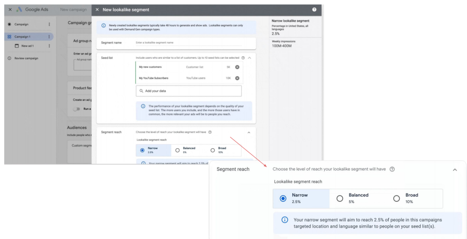Close Google Ads new campaign window
This screenshot has width=467, height=239.
10,10
